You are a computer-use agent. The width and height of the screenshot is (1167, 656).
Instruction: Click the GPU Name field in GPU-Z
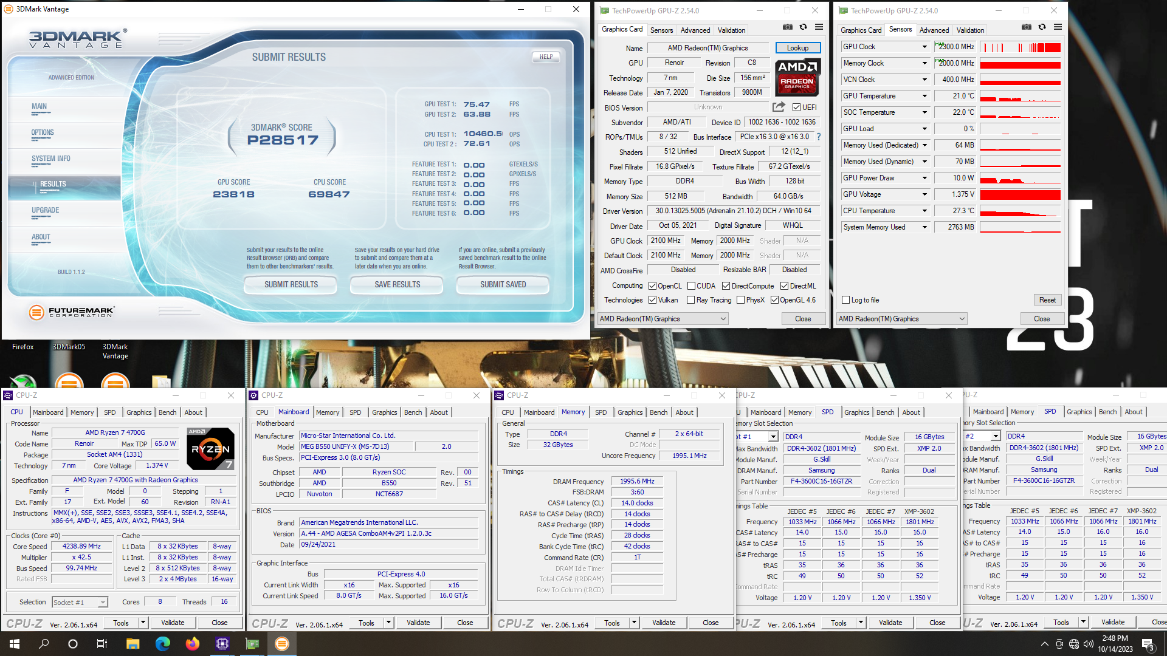707,48
